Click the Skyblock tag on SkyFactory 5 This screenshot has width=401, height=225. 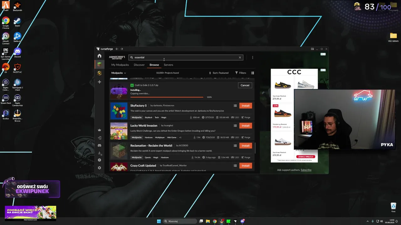(x=148, y=117)
